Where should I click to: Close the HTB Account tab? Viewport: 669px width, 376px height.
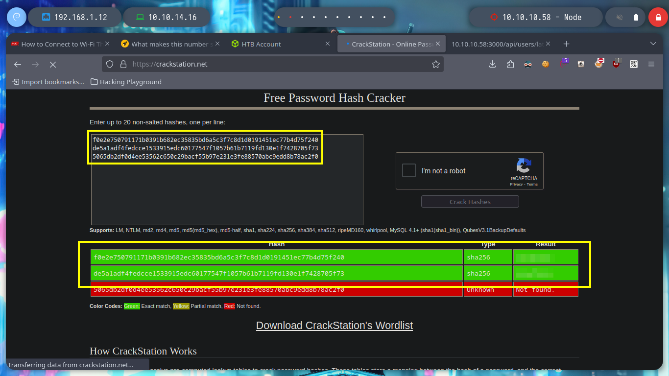(328, 44)
